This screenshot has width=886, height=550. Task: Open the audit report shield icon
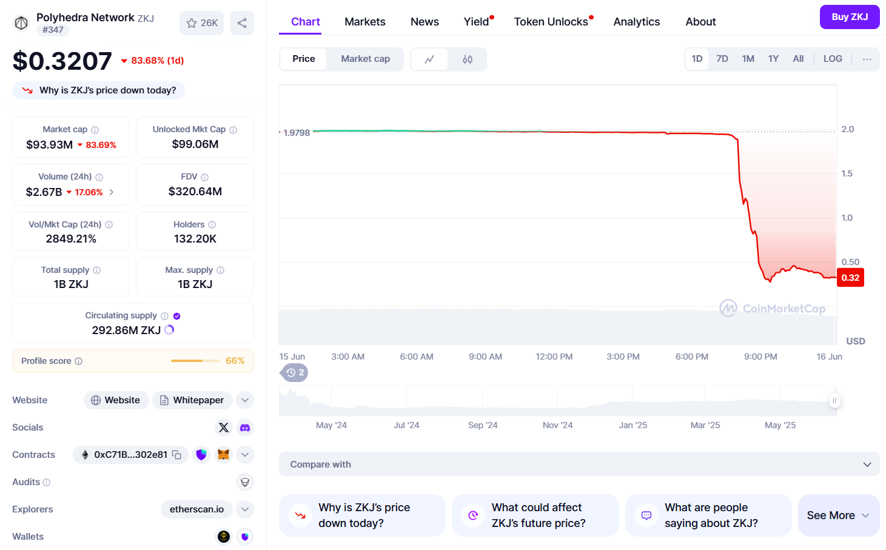pos(244,482)
